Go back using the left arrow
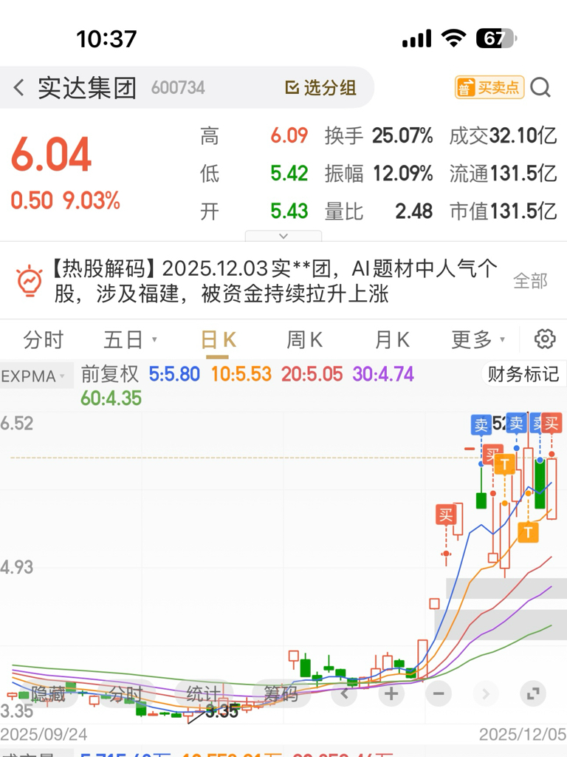 click(18, 88)
